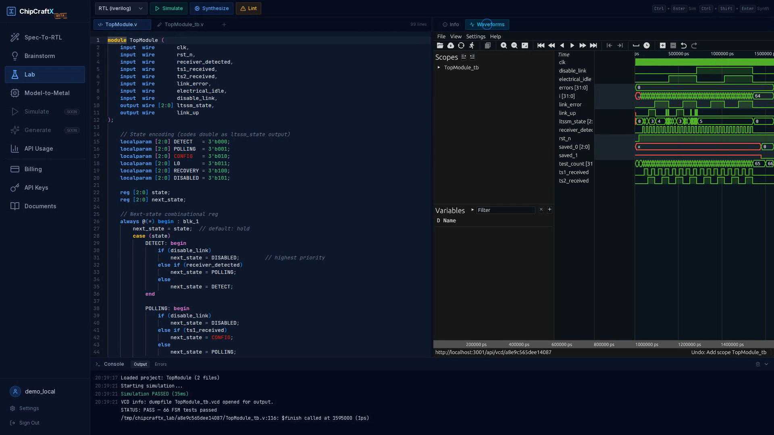774x435 pixels.
Task: Click the running figure toolbar icon
Action: (x=472, y=46)
